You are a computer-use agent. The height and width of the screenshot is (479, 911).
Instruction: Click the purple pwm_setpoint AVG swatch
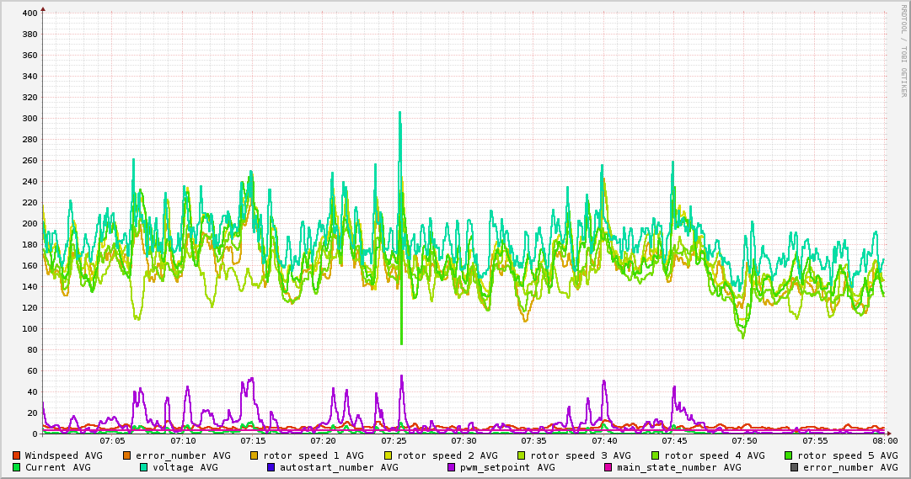[x=452, y=467]
